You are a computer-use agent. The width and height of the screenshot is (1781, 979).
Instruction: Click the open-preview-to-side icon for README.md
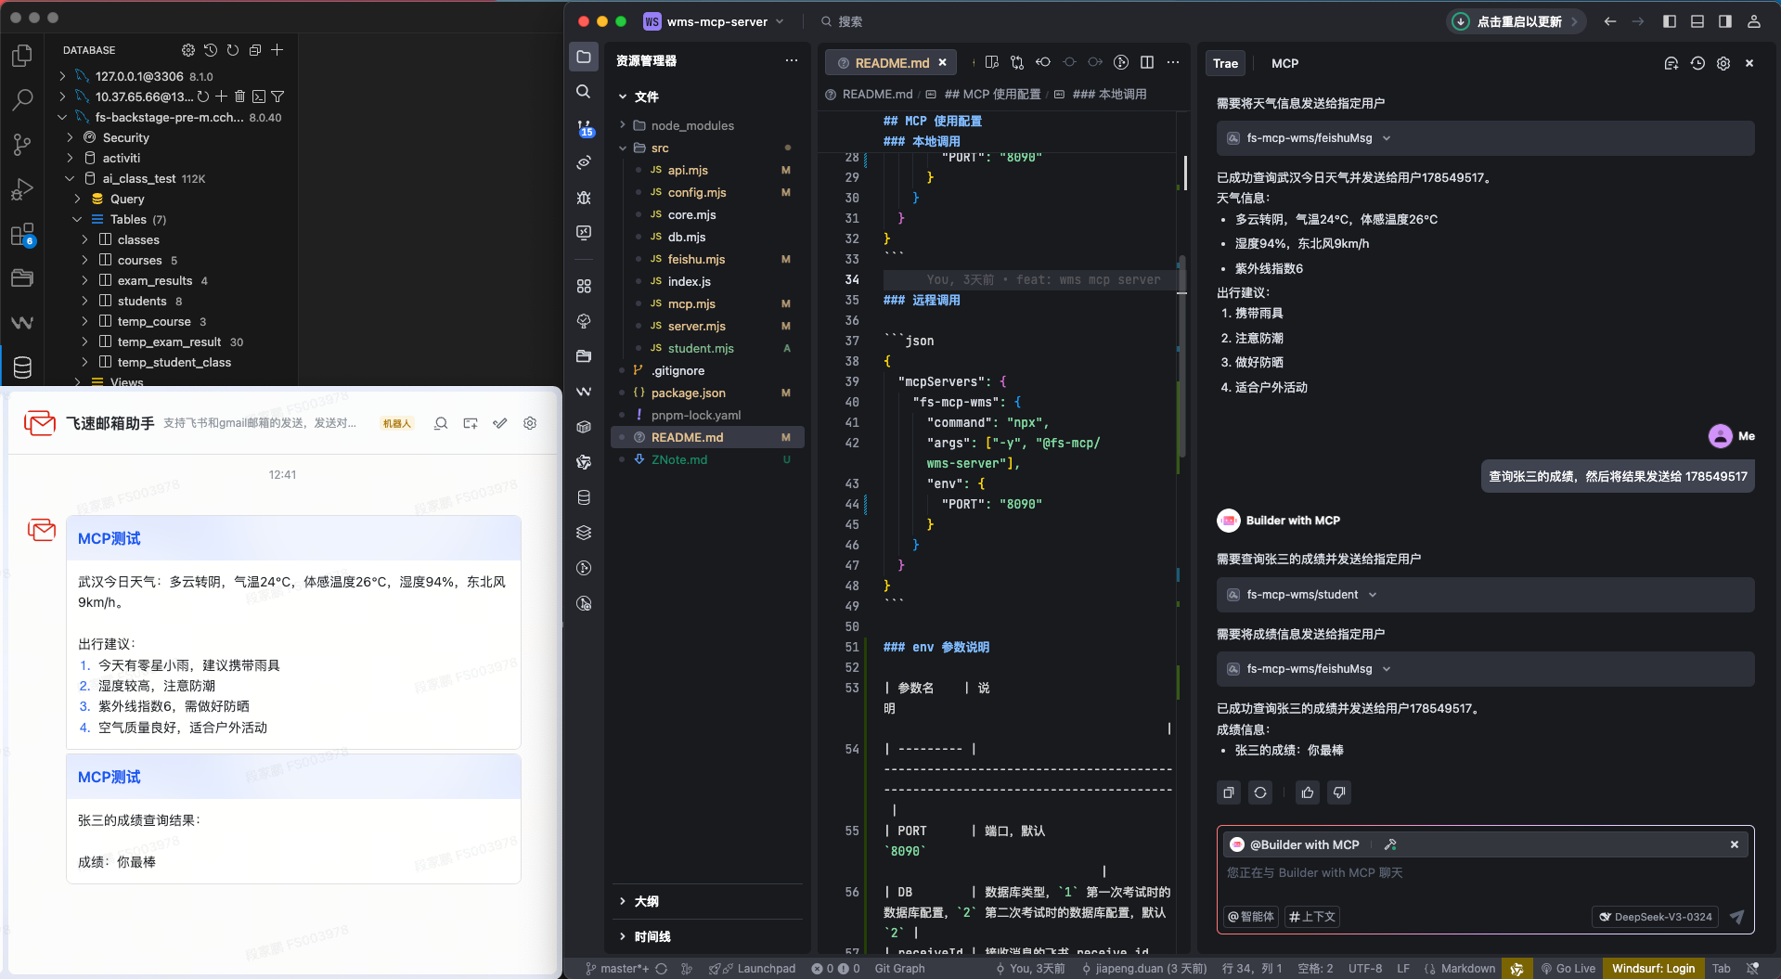(991, 62)
